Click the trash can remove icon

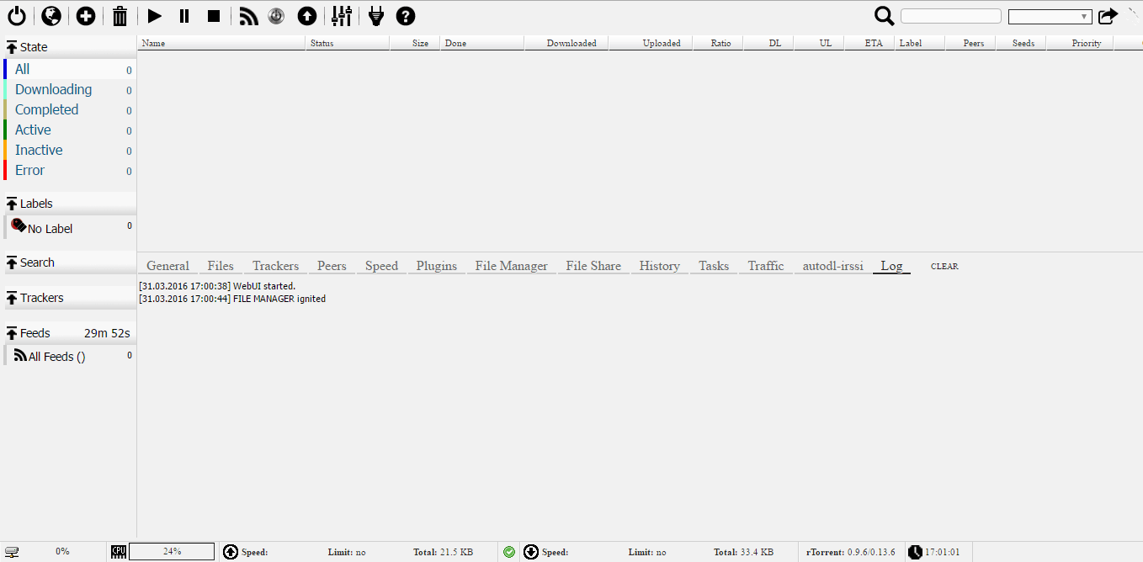click(120, 16)
